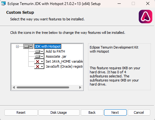
Task: Collapse the JDK with Hotspot tree node
Action: click(x=17, y=46)
